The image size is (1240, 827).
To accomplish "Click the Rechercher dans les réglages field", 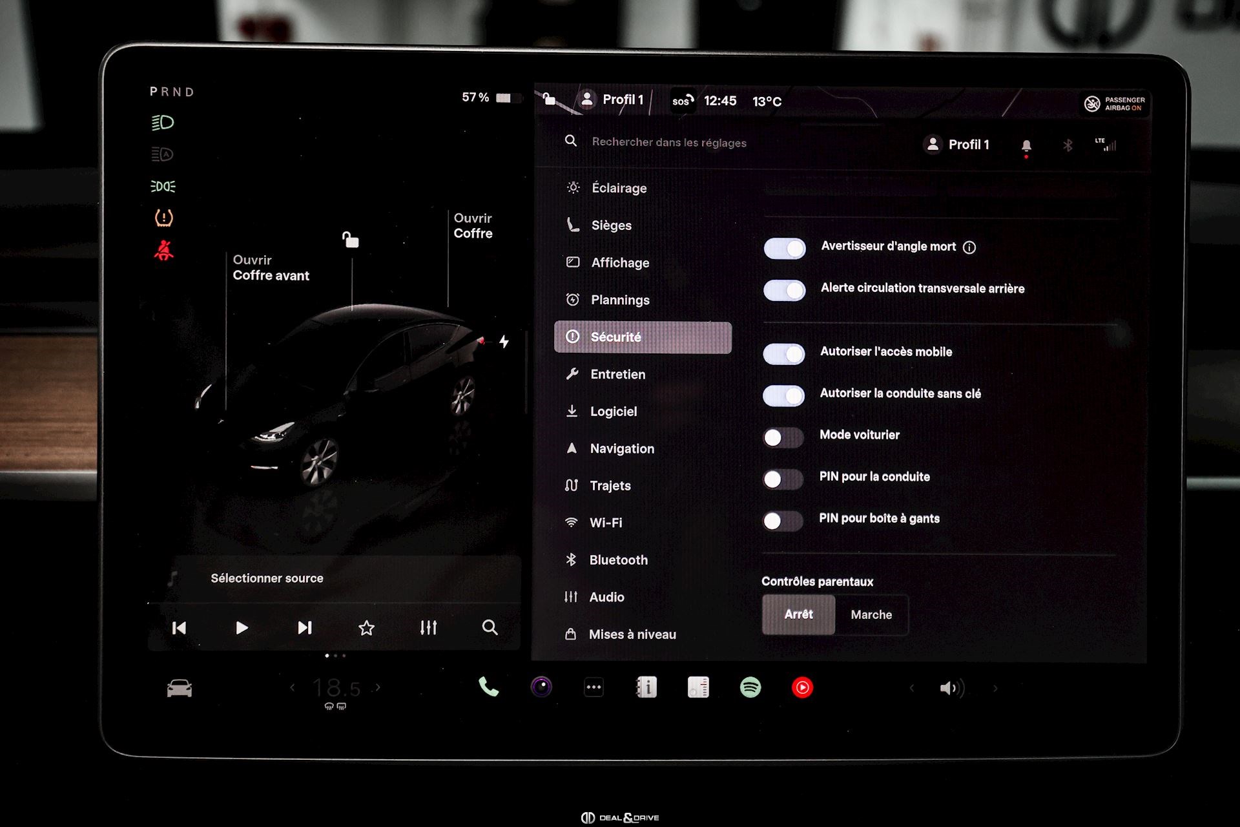I will [x=668, y=142].
